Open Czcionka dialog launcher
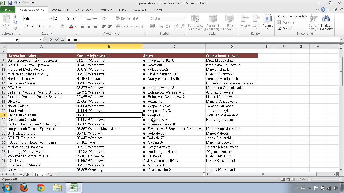Screen dimensions: 344x193 point(76,34)
